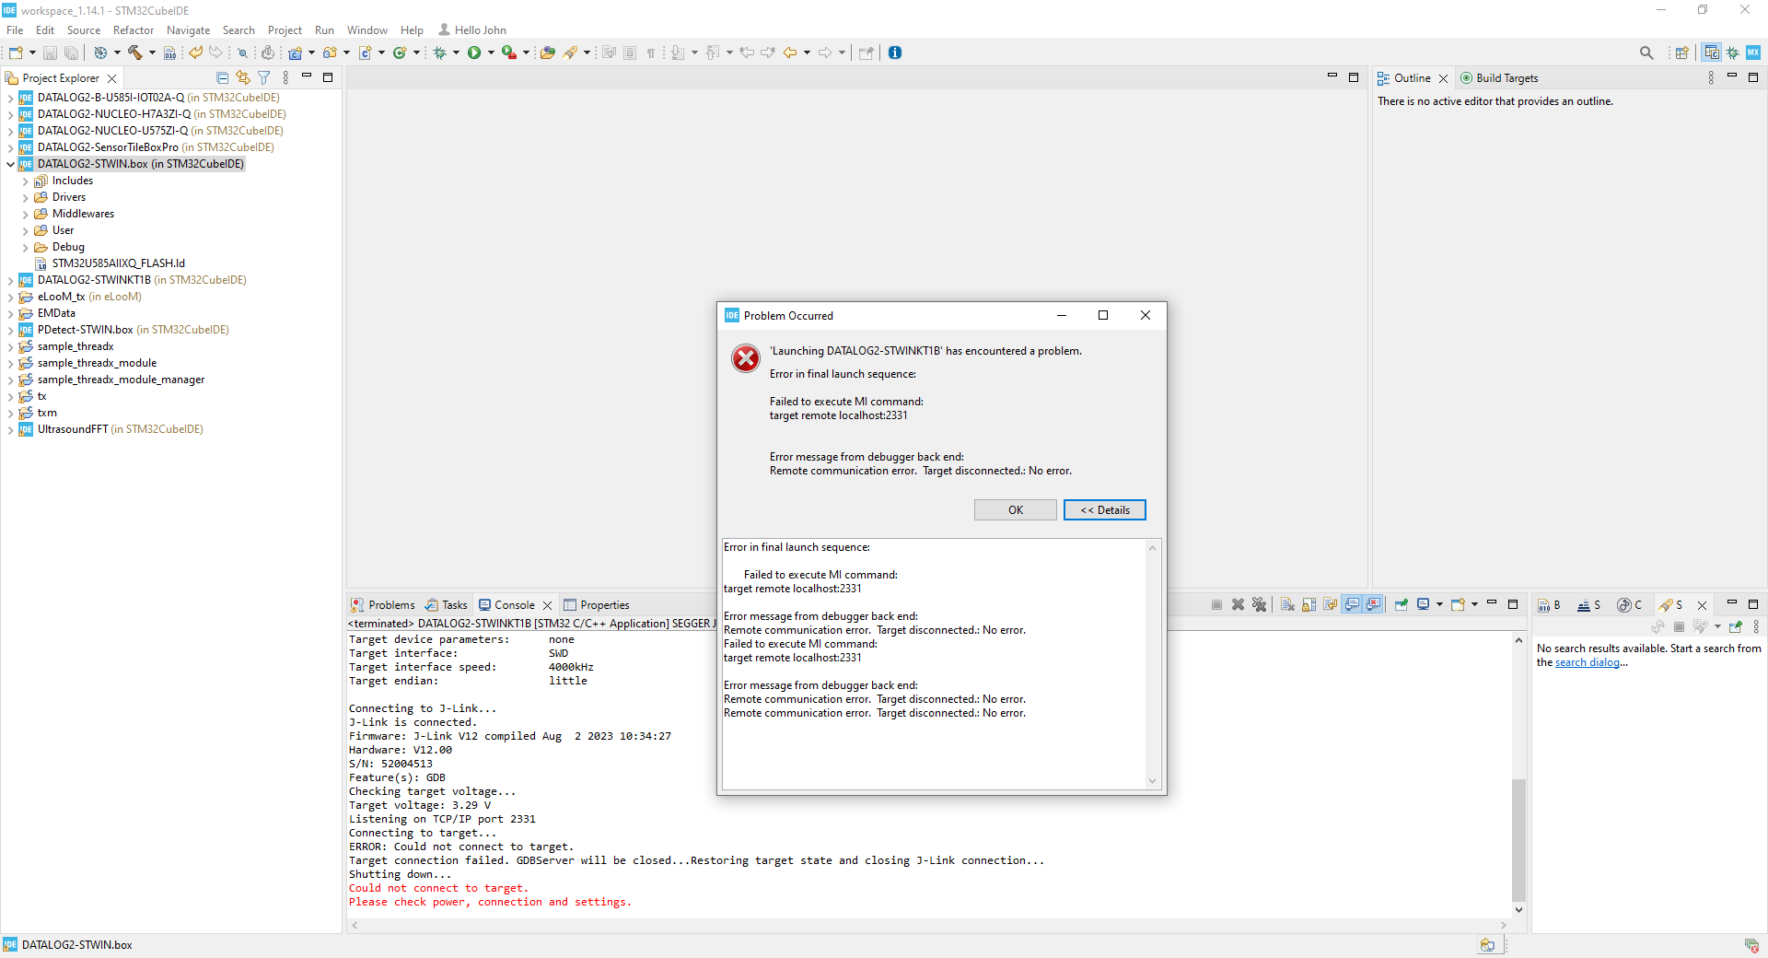Clear the Console output

(x=1287, y=605)
